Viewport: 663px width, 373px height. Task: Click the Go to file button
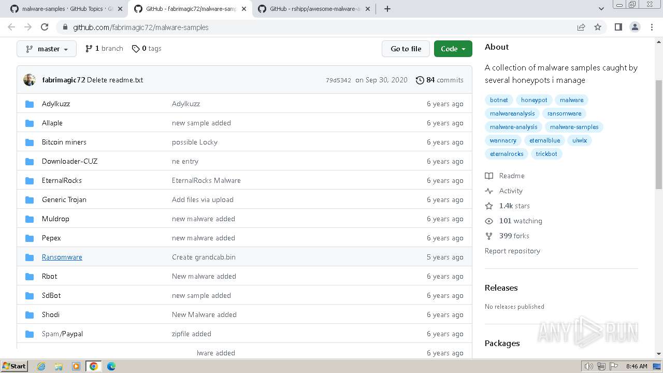(x=406, y=49)
